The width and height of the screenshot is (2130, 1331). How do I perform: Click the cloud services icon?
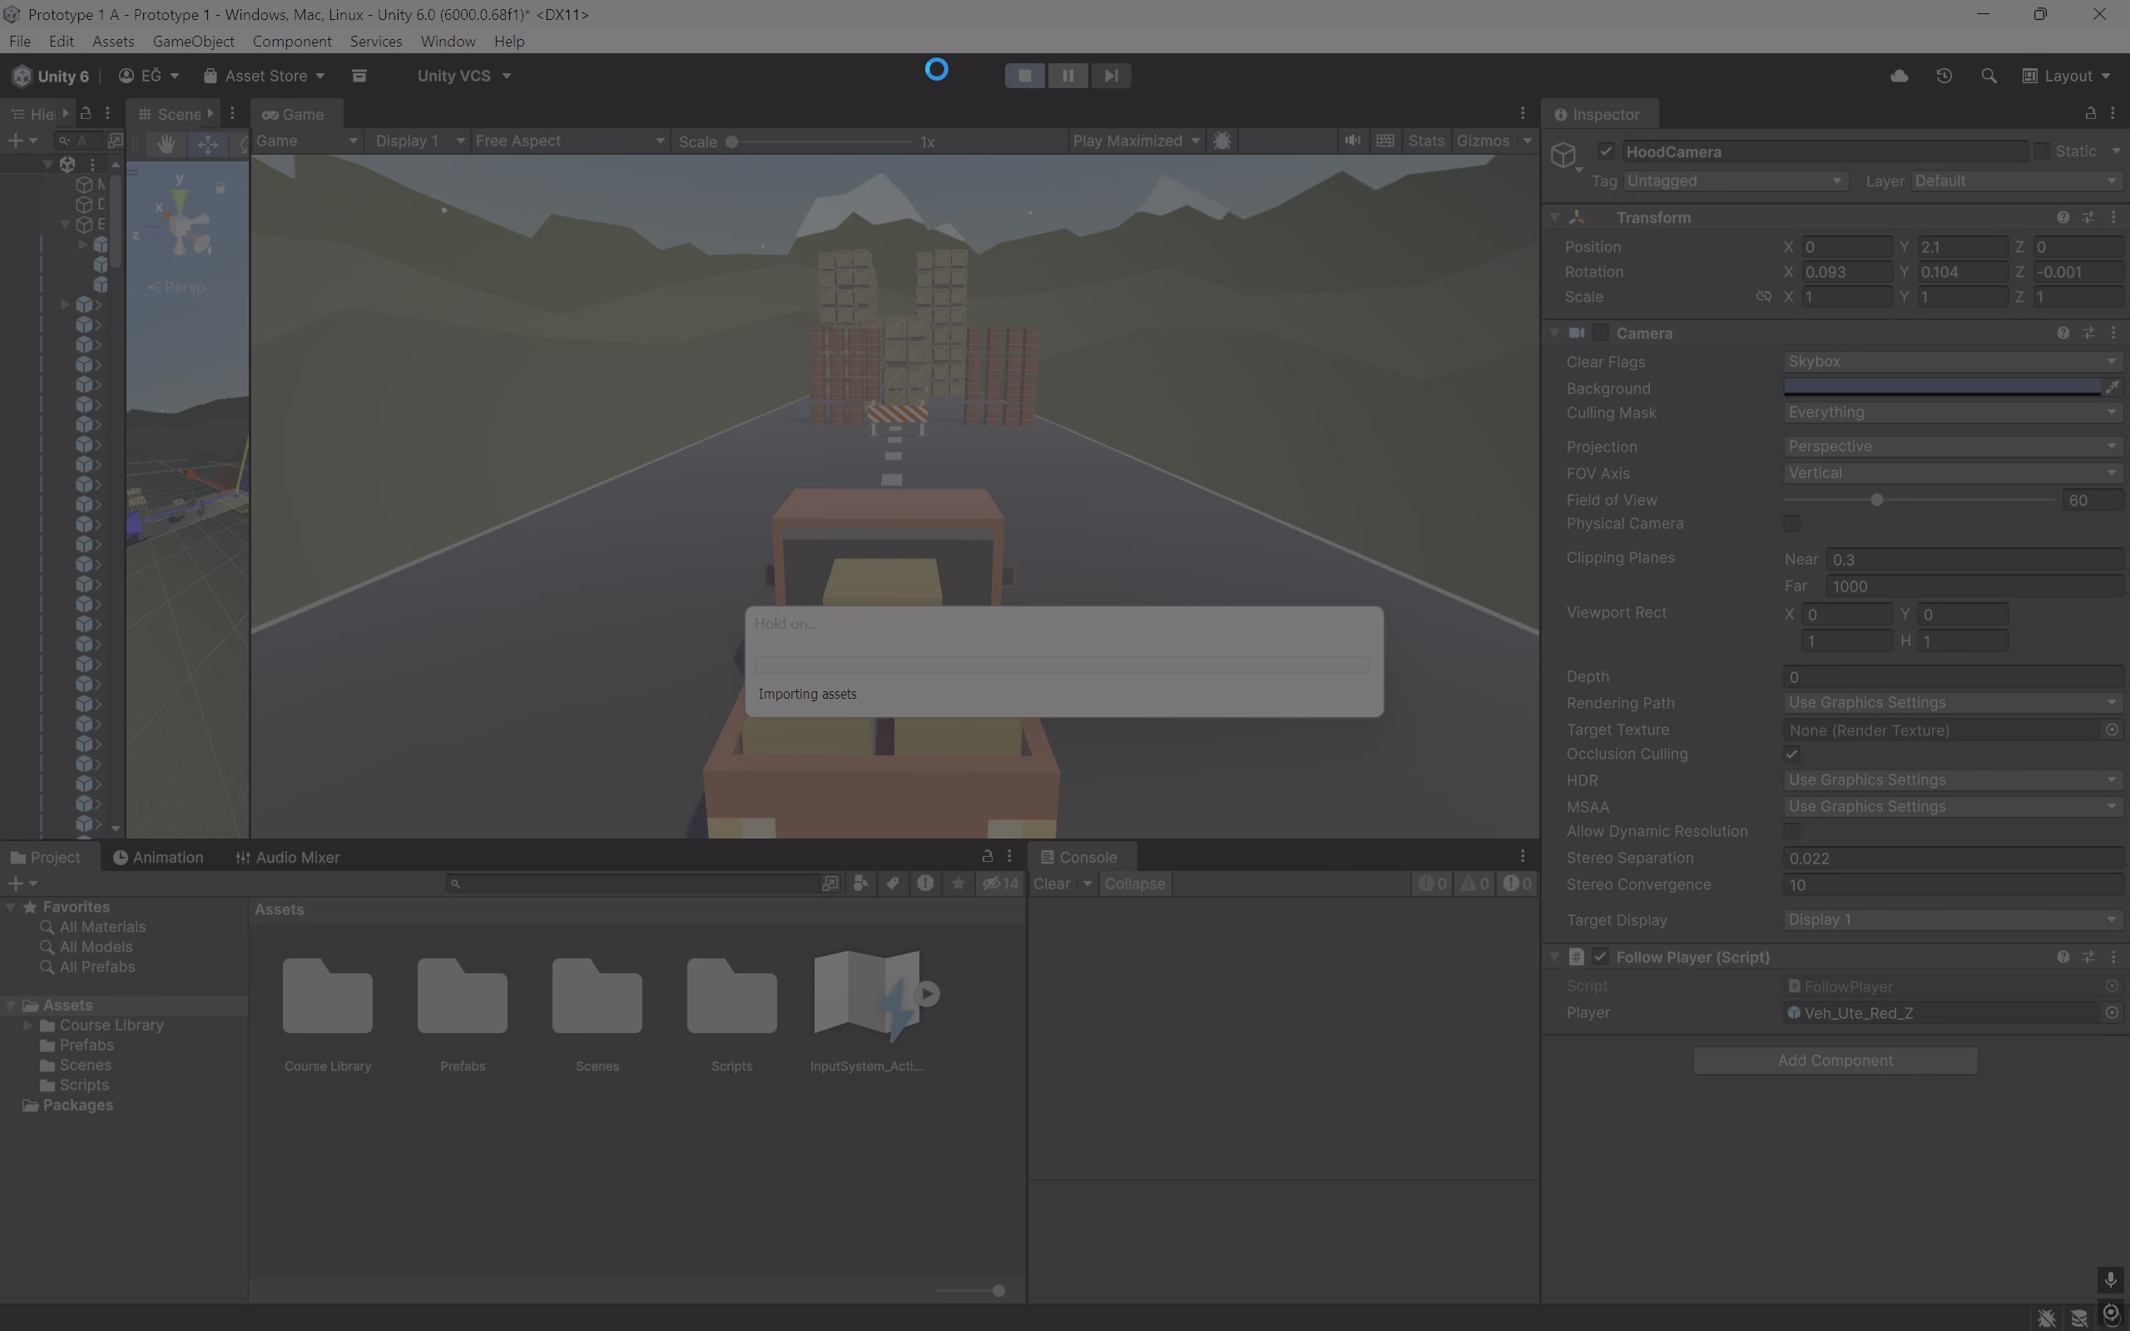(x=1899, y=76)
